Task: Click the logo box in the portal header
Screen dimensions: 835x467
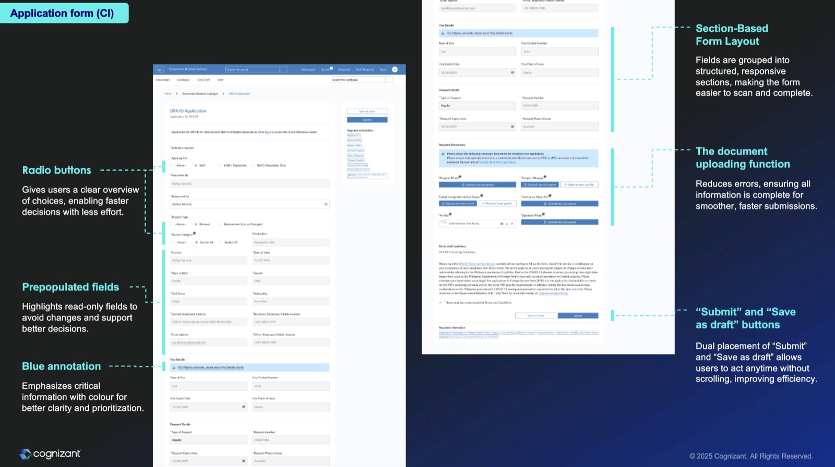Action: [x=160, y=69]
